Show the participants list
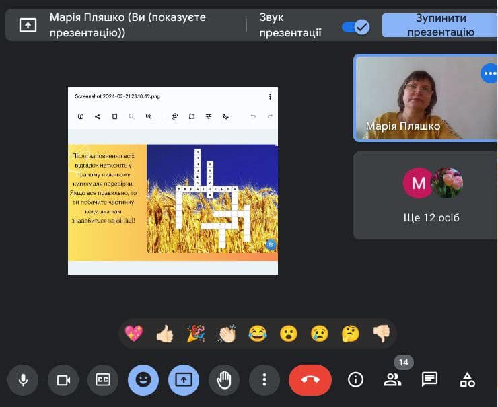Screen dimensions: 498x407 point(392,380)
